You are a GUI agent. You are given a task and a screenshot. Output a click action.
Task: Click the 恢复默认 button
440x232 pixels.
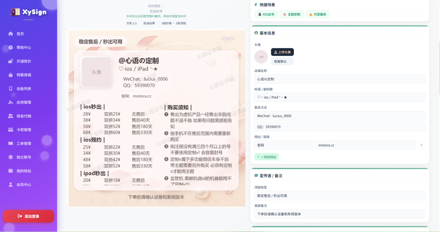(282, 61)
